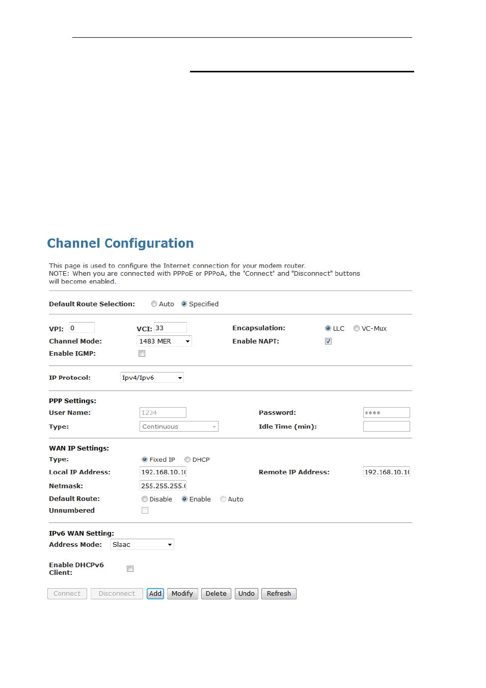This screenshot has height=688, width=486.
Task: Select Specified default route option
Action: tap(184, 304)
